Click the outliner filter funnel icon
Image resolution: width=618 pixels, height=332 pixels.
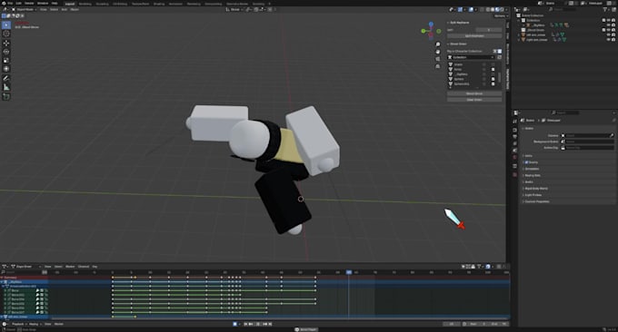coord(605,9)
